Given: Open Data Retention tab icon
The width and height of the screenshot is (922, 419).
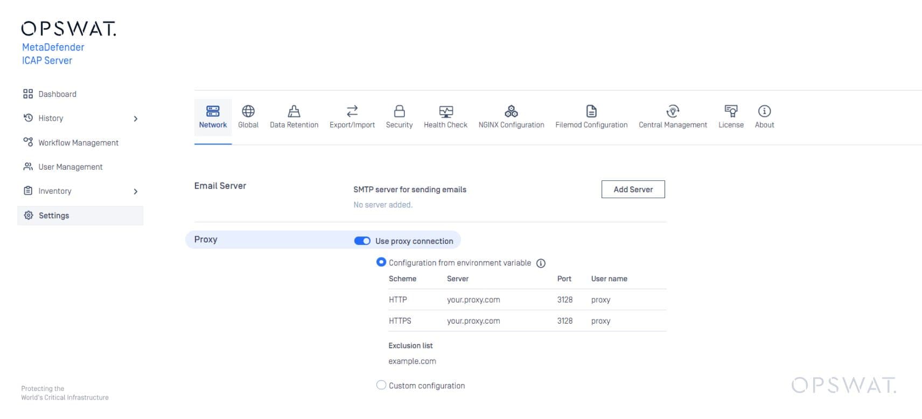Looking at the screenshot, I should pos(294,111).
